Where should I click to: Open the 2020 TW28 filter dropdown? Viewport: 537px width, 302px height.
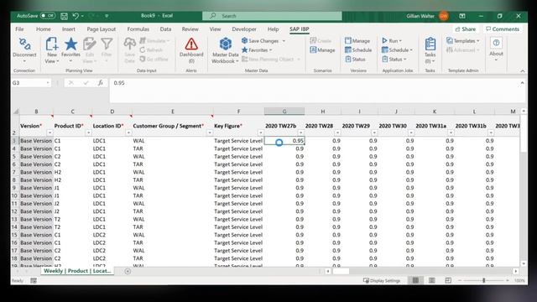click(337, 133)
